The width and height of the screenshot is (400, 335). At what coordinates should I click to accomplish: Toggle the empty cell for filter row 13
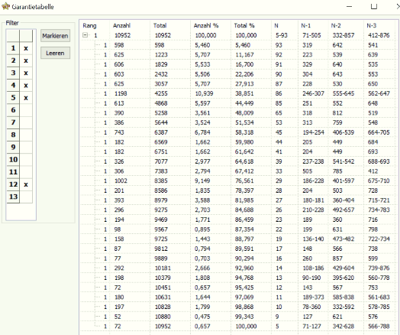(x=26, y=197)
